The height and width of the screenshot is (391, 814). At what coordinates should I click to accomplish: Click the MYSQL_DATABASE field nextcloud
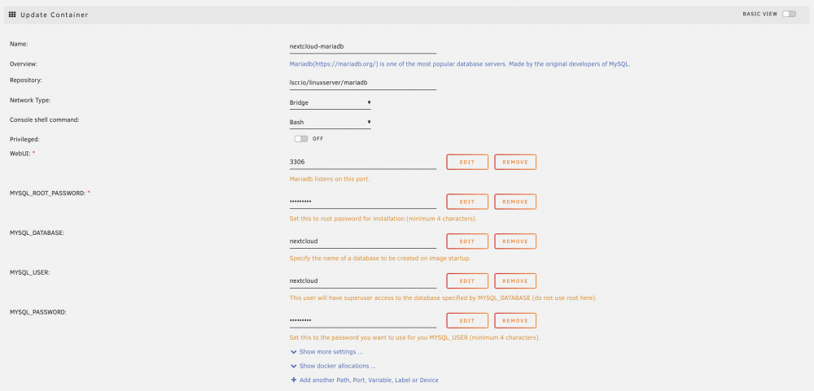pyautogui.click(x=363, y=241)
